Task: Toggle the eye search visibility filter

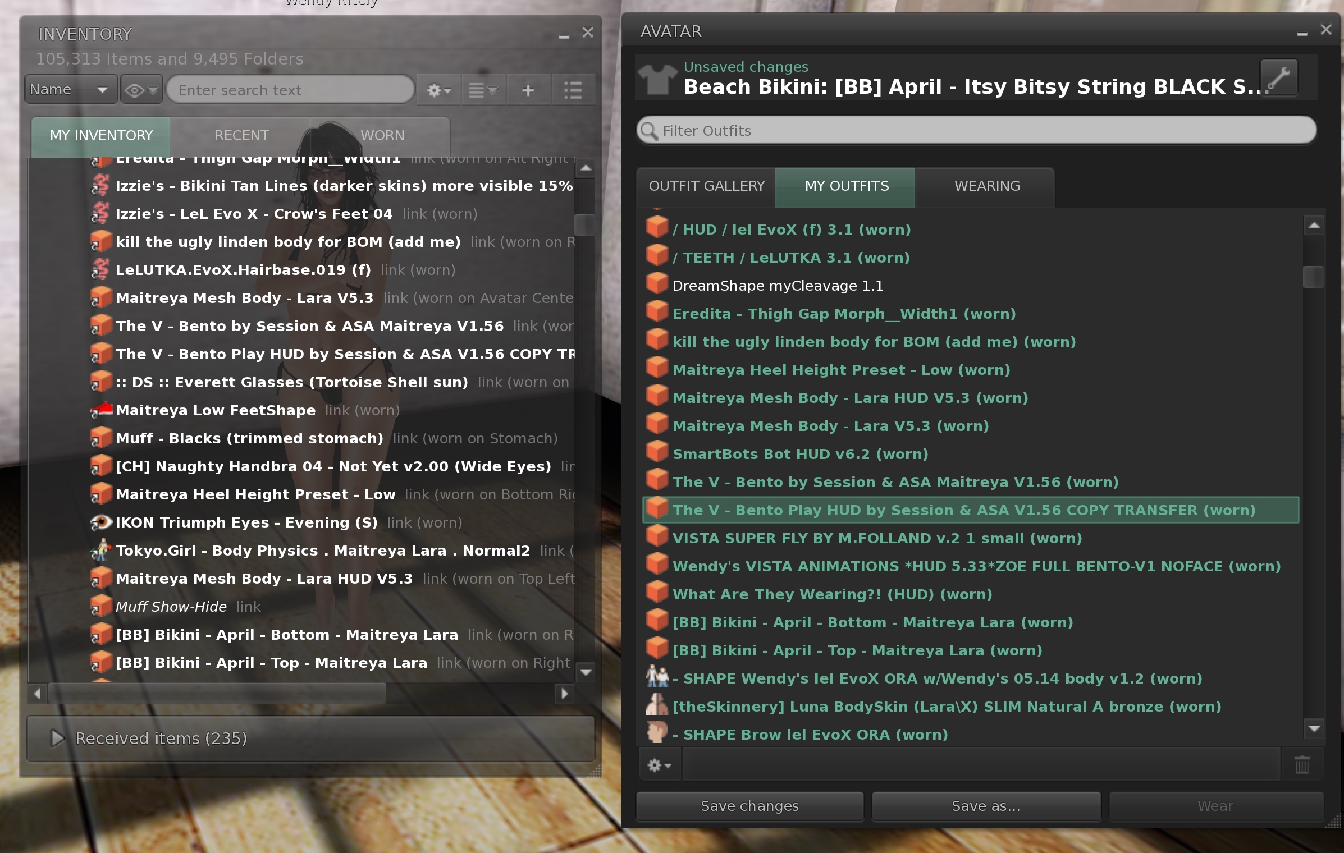Action: (141, 90)
